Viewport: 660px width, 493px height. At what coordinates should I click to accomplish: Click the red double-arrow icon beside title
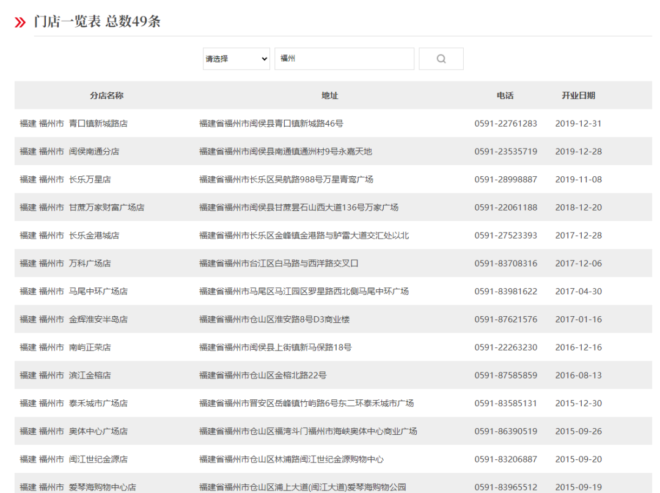click(x=20, y=23)
